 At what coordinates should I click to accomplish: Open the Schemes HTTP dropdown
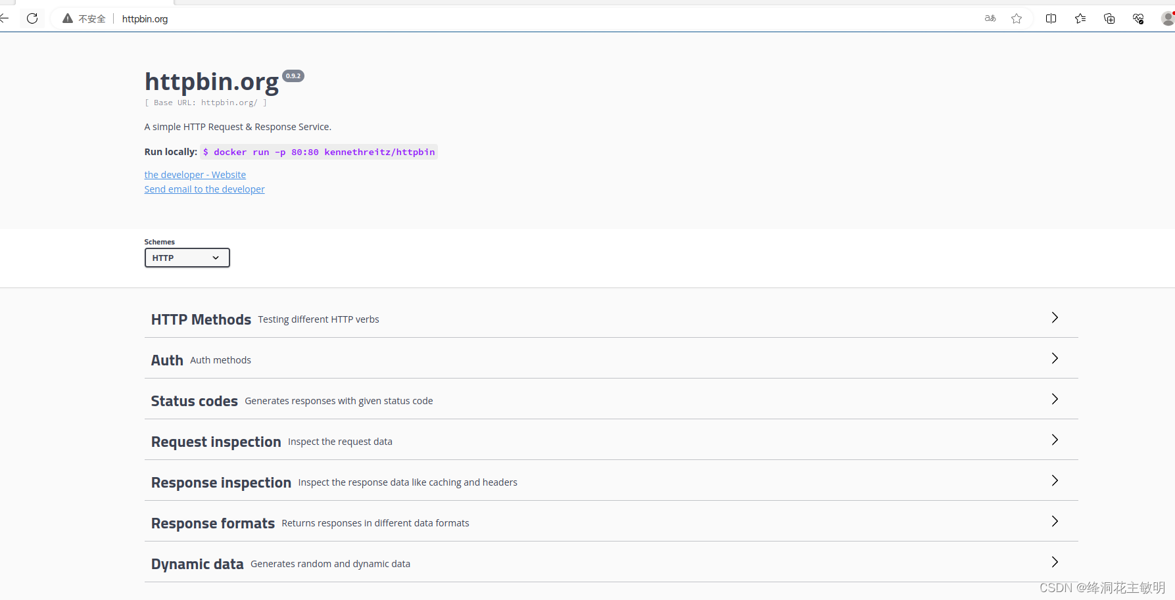point(187,258)
